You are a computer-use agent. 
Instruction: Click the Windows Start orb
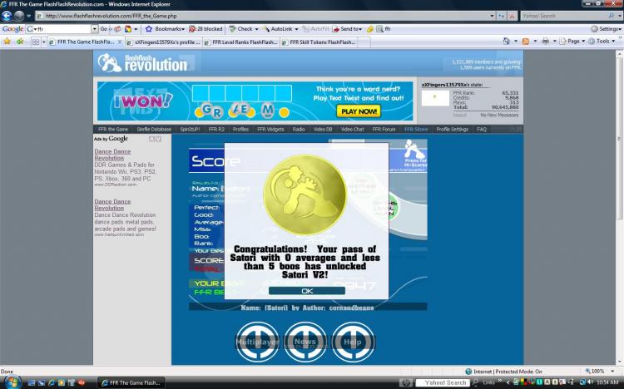12,382
